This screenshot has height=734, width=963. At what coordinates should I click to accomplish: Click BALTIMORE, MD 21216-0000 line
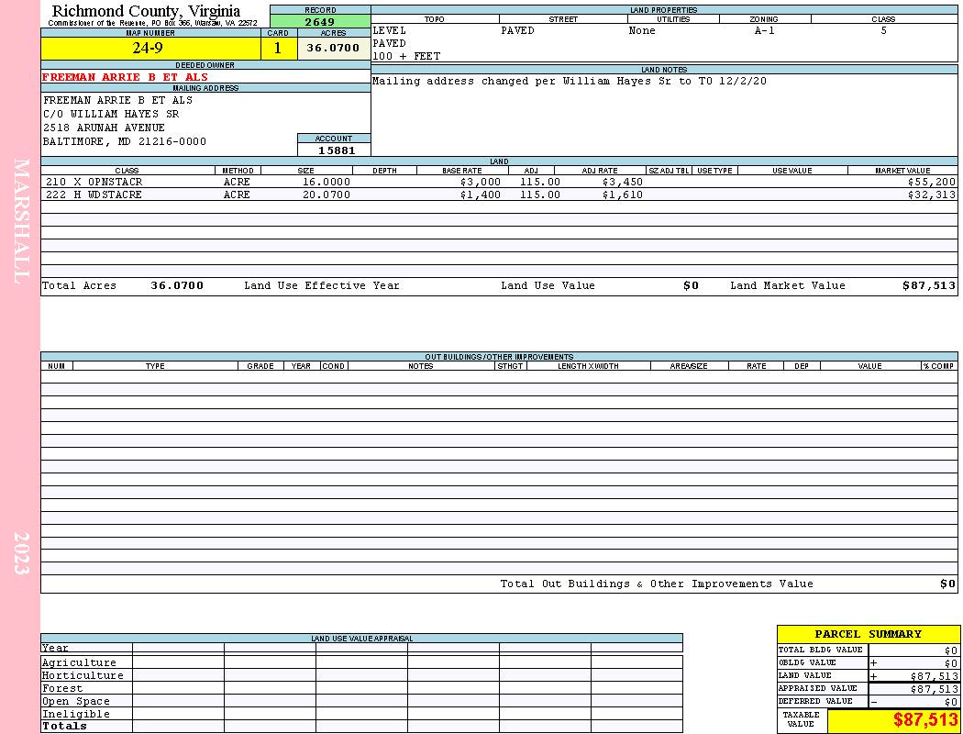click(125, 142)
